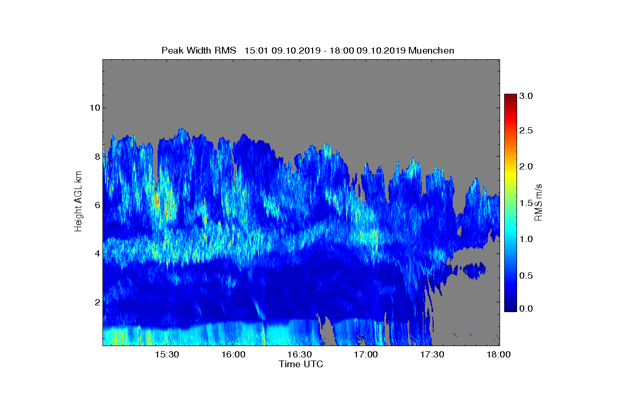Viewport: 618px width, 412px height.
Task: Click the colorbar value '0.0'
Action: click(527, 308)
